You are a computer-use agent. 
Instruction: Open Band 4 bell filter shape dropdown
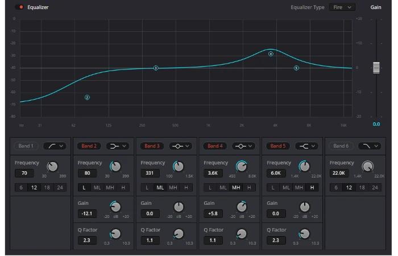[x=244, y=146]
